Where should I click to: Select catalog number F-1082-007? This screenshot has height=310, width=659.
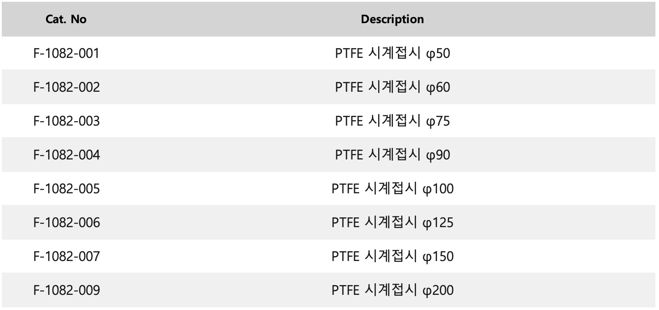pyautogui.click(x=67, y=257)
